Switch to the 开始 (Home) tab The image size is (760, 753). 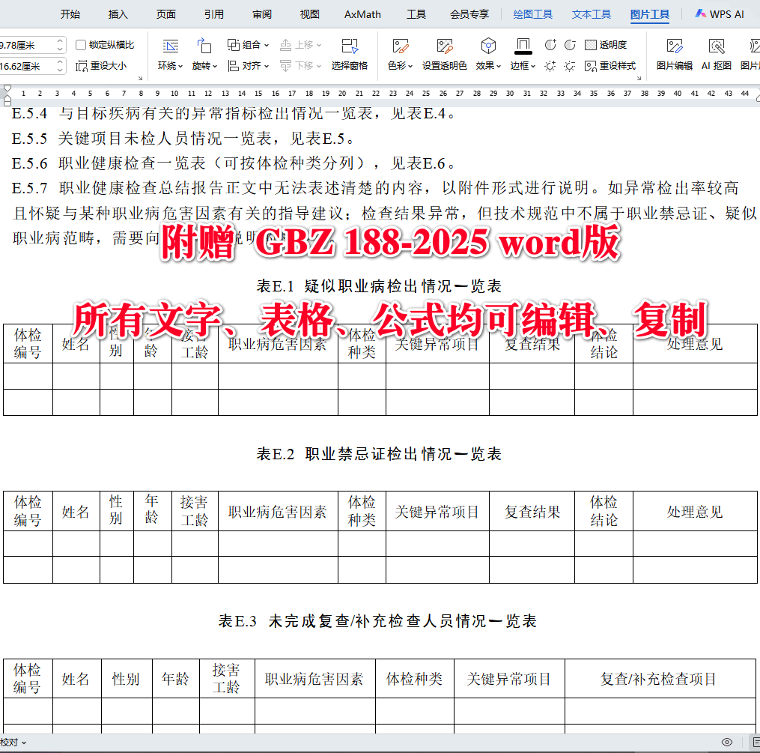pos(70,13)
